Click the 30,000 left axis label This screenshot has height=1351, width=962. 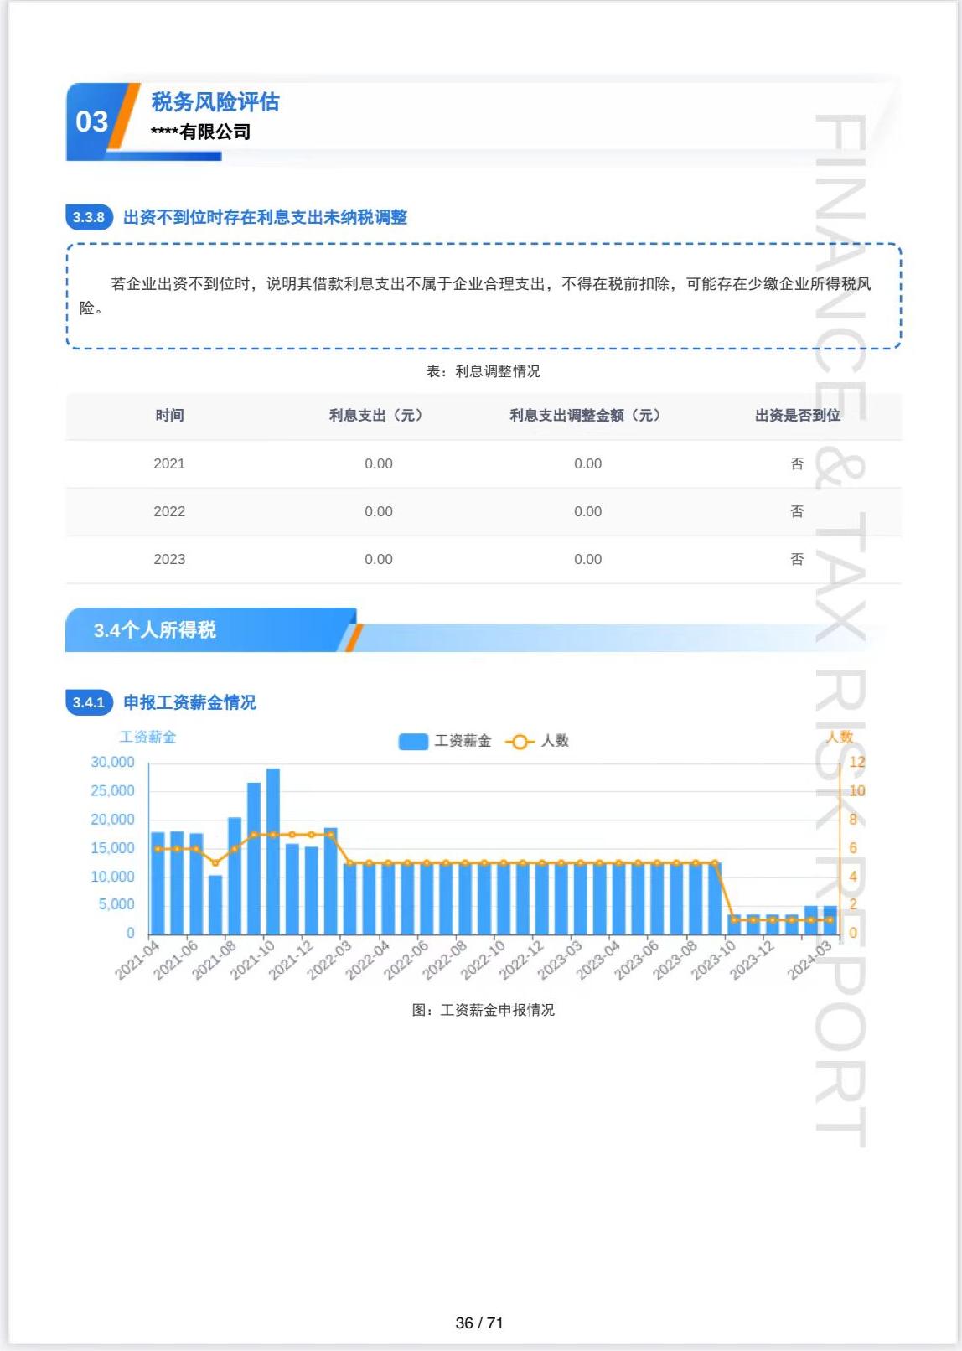pyautogui.click(x=112, y=763)
